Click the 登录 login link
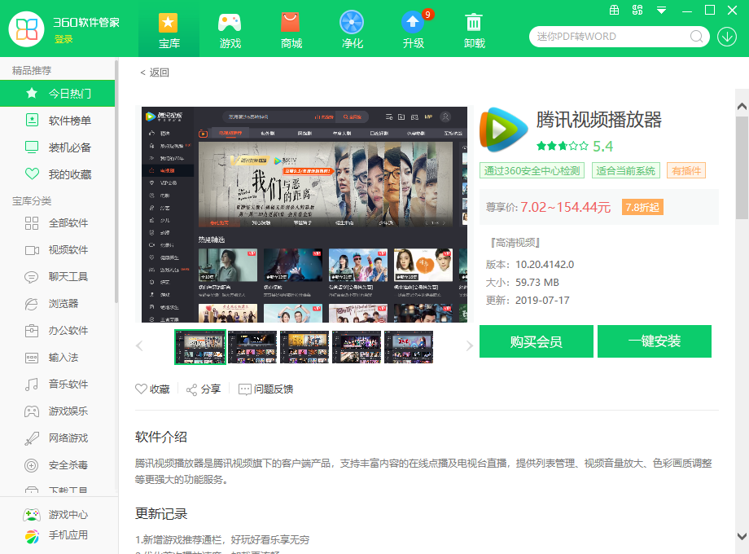Screen dimensions: 749x554 [x=64, y=39]
